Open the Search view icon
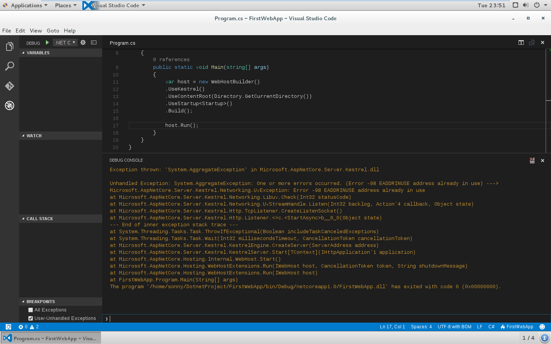551x344 pixels. pos(10,66)
